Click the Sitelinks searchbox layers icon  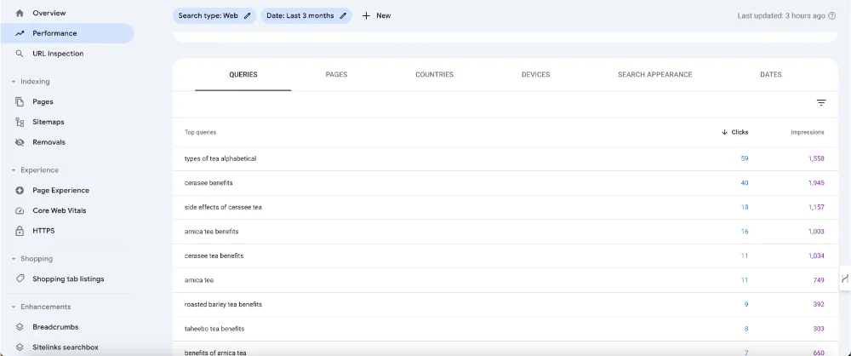pos(20,347)
